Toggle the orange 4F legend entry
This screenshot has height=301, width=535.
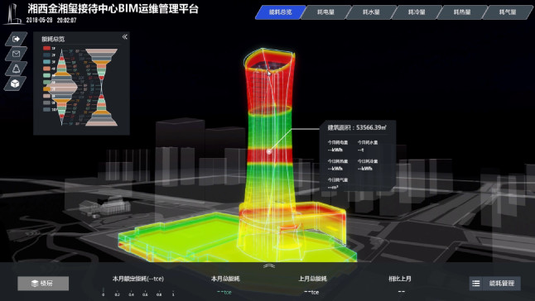click(x=49, y=69)
